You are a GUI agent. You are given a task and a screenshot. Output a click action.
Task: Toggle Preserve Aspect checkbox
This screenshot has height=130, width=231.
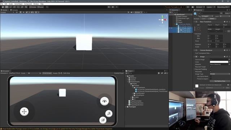point(211,79)
